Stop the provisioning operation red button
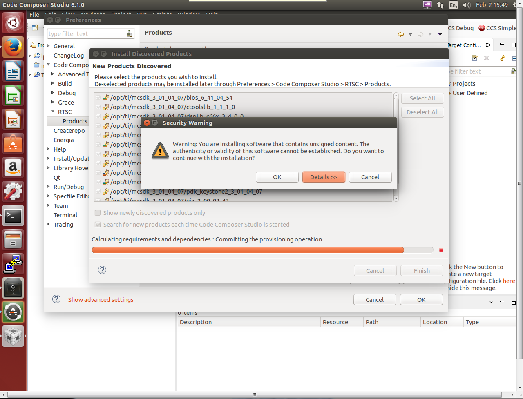 coord(441,250)
